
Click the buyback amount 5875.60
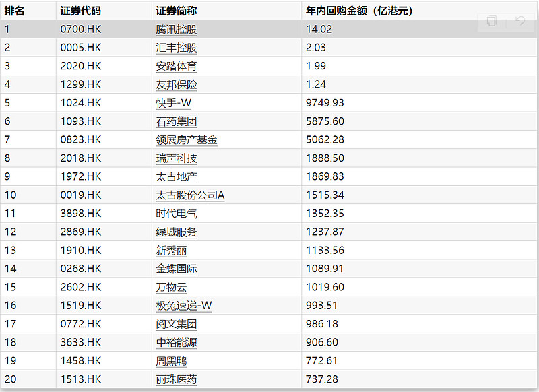click(x=325, y=121)
